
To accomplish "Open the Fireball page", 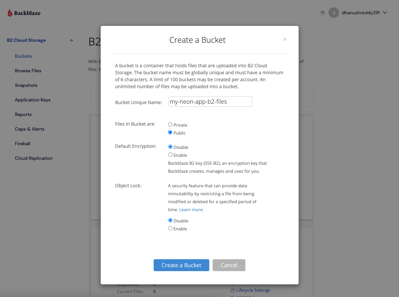I will tap(22, 144).
